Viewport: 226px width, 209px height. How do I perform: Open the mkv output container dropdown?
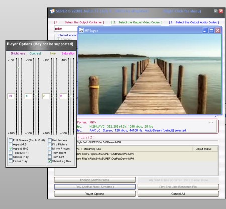pyautogui.click(x=66, y=29)
